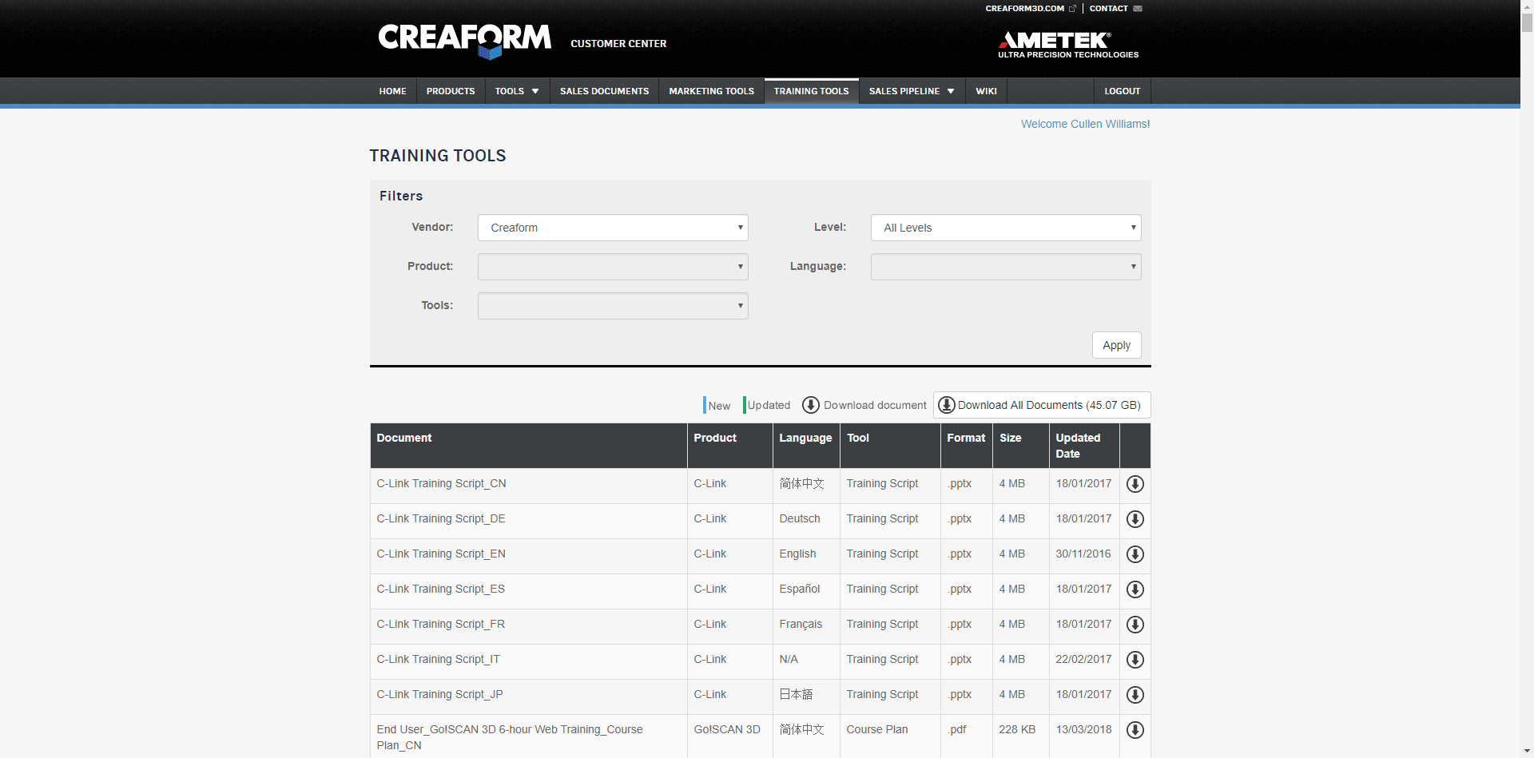Click the Français language cell
The width and height of the screenshot is (1534, 758).
[801, 624]
